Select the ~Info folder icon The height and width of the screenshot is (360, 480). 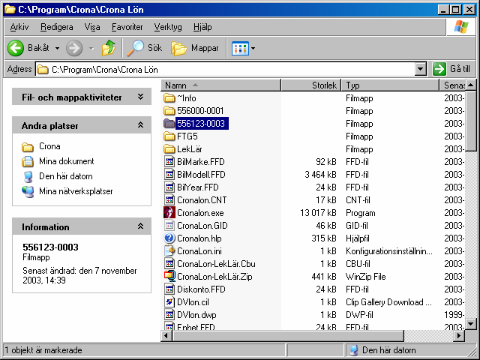[x=169, y=98]
